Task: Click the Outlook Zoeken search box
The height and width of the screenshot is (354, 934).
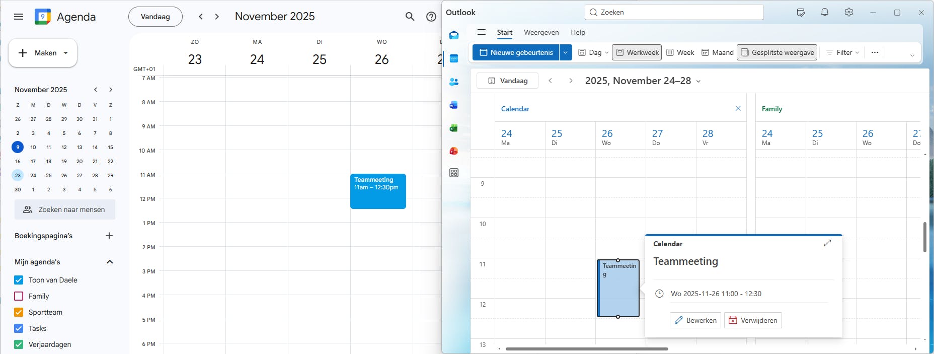Action: [x=674, y=12]
